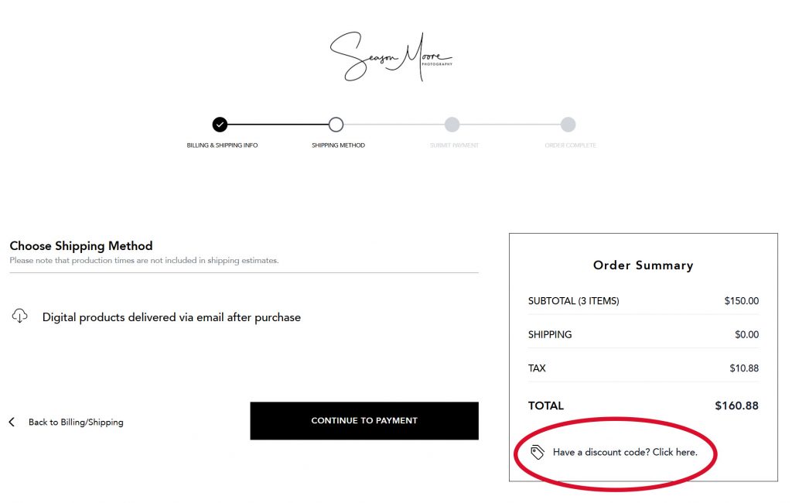Viewport: 792px width, 503px height.
Task: Select the Shipping Method step circle
Action: 336,125
